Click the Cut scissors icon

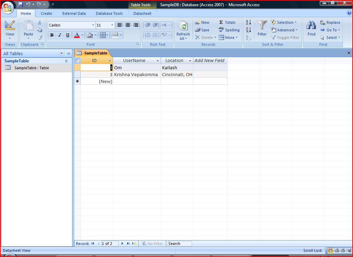(x=39, y=22)
